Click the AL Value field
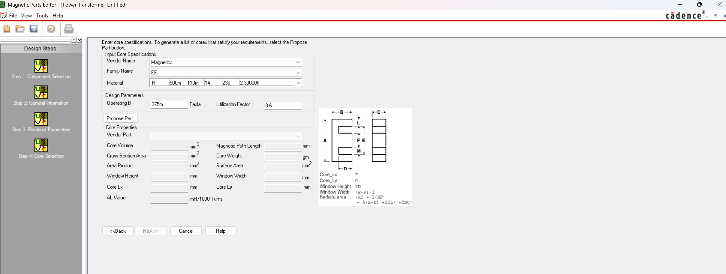This screenshot has height=274, width=726. tap(169, 199)
